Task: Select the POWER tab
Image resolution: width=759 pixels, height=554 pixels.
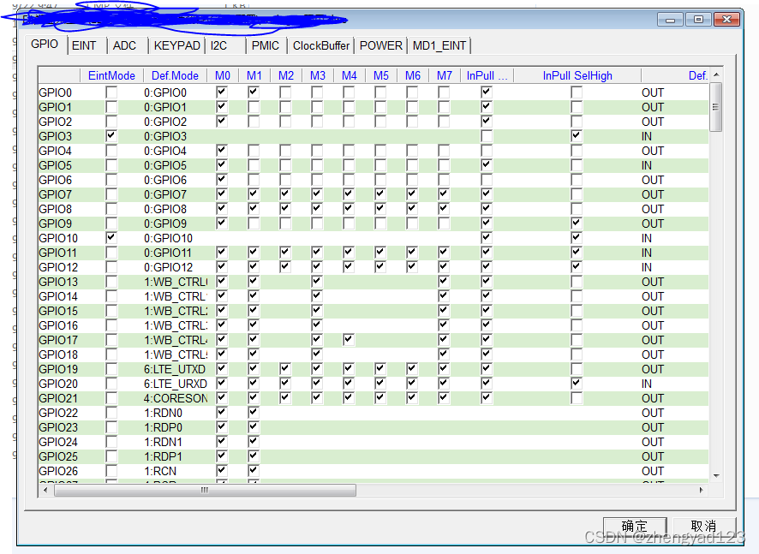Action: tap(380, 45)
